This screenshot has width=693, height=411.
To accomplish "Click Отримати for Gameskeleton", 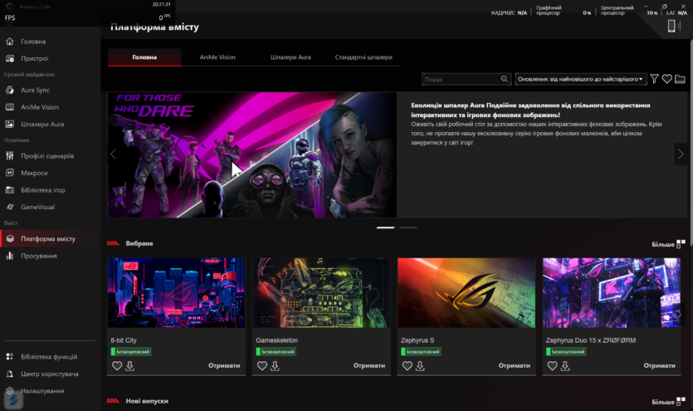I will (369, 365).
